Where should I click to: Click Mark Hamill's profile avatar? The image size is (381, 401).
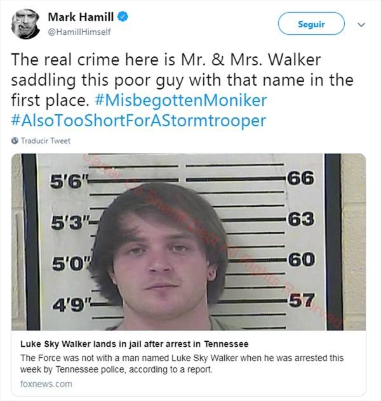pos(25,24)
